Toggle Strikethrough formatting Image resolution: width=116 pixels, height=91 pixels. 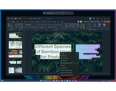(x=34, y=27)
